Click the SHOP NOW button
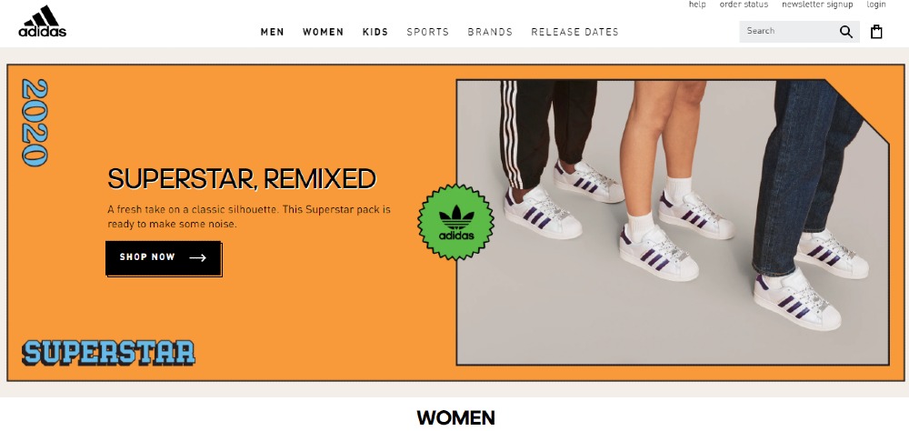909x431 pixels. 163,257
